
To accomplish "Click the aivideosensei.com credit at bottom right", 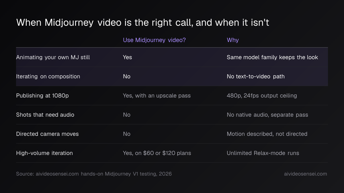I will pos(305,174).
